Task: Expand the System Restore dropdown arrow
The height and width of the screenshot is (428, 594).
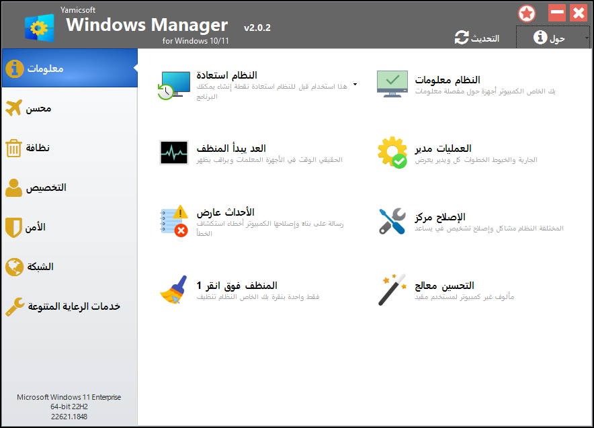Action: (x=355, y=85)
